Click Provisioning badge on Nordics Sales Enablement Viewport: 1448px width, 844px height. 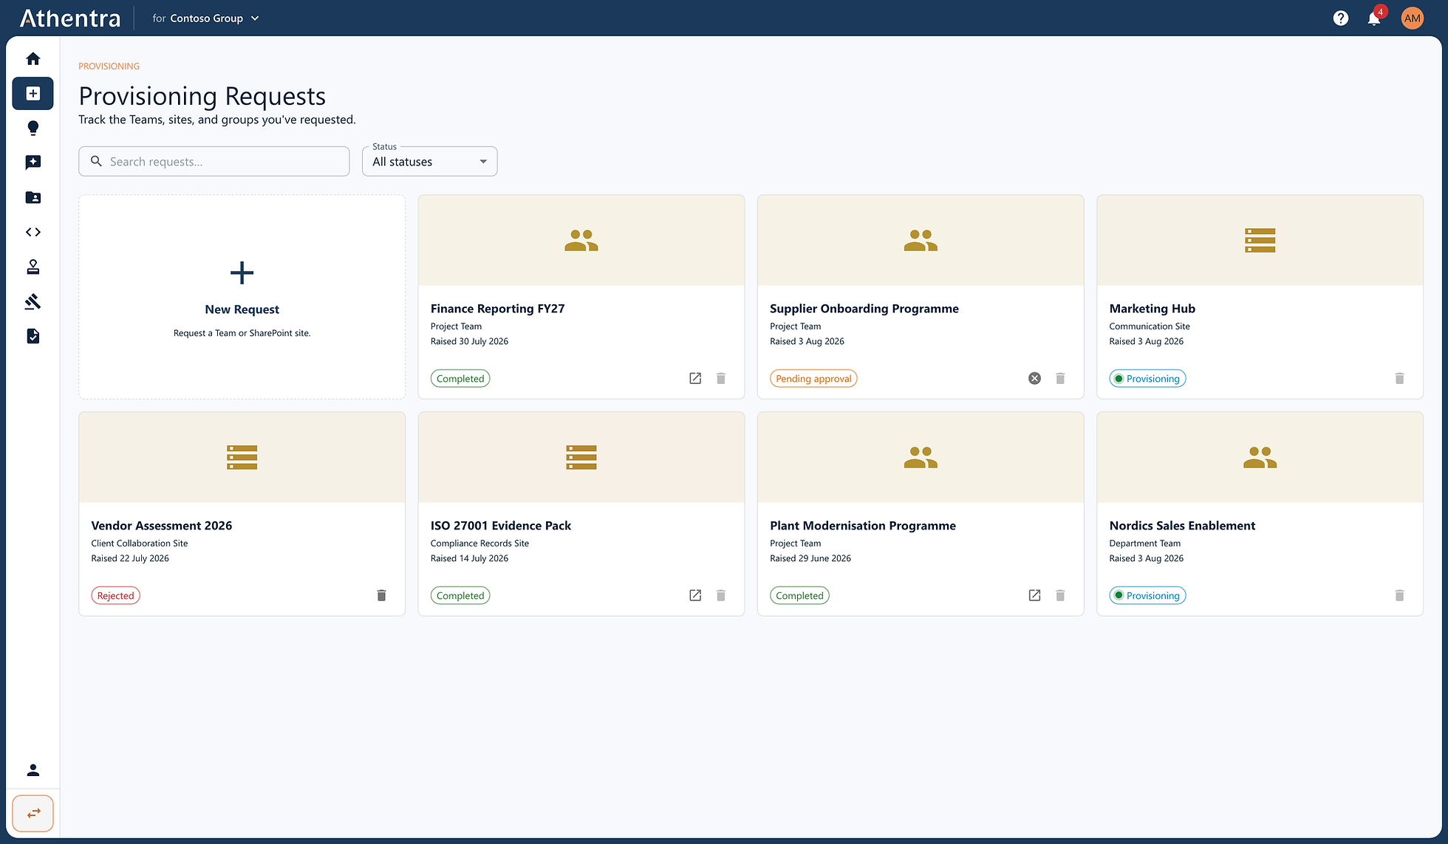point(1147,595)
